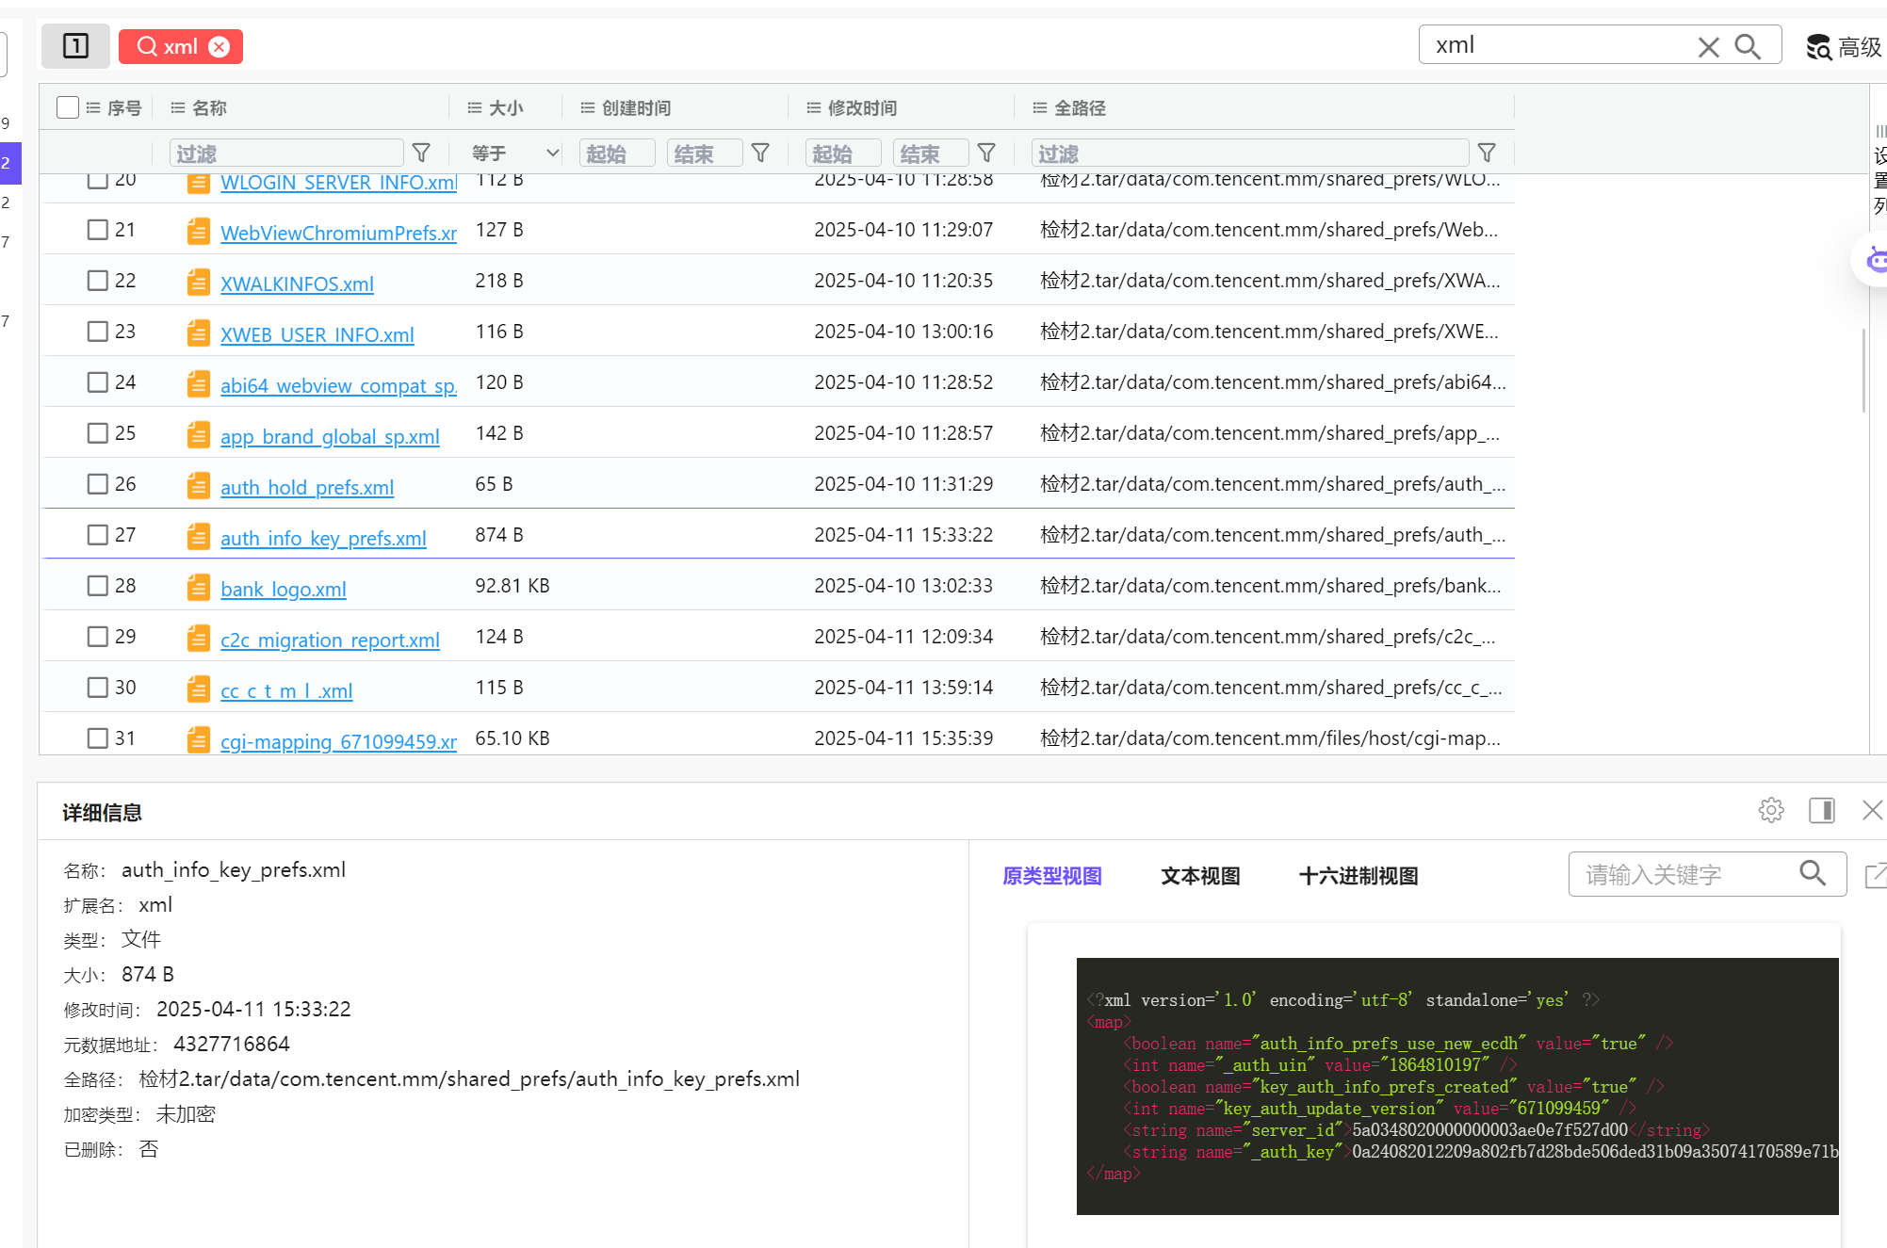
Task: Close the details panel
Action: pos(1873,810)
